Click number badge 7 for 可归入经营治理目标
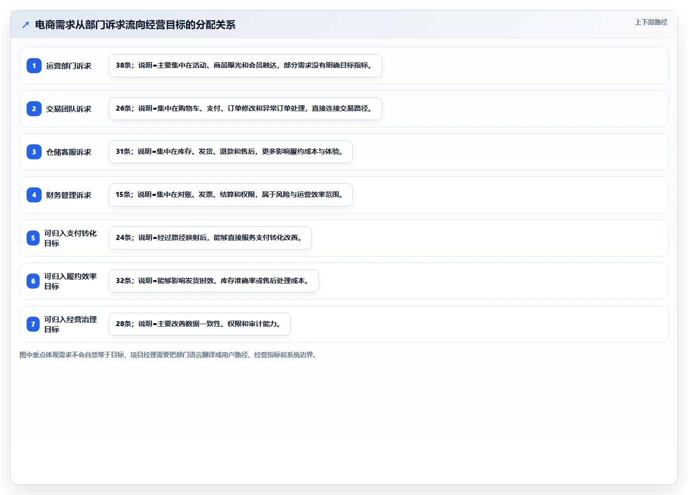 click(33, 324)
